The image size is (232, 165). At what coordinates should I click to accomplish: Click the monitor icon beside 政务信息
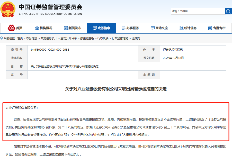pos(95,28)
